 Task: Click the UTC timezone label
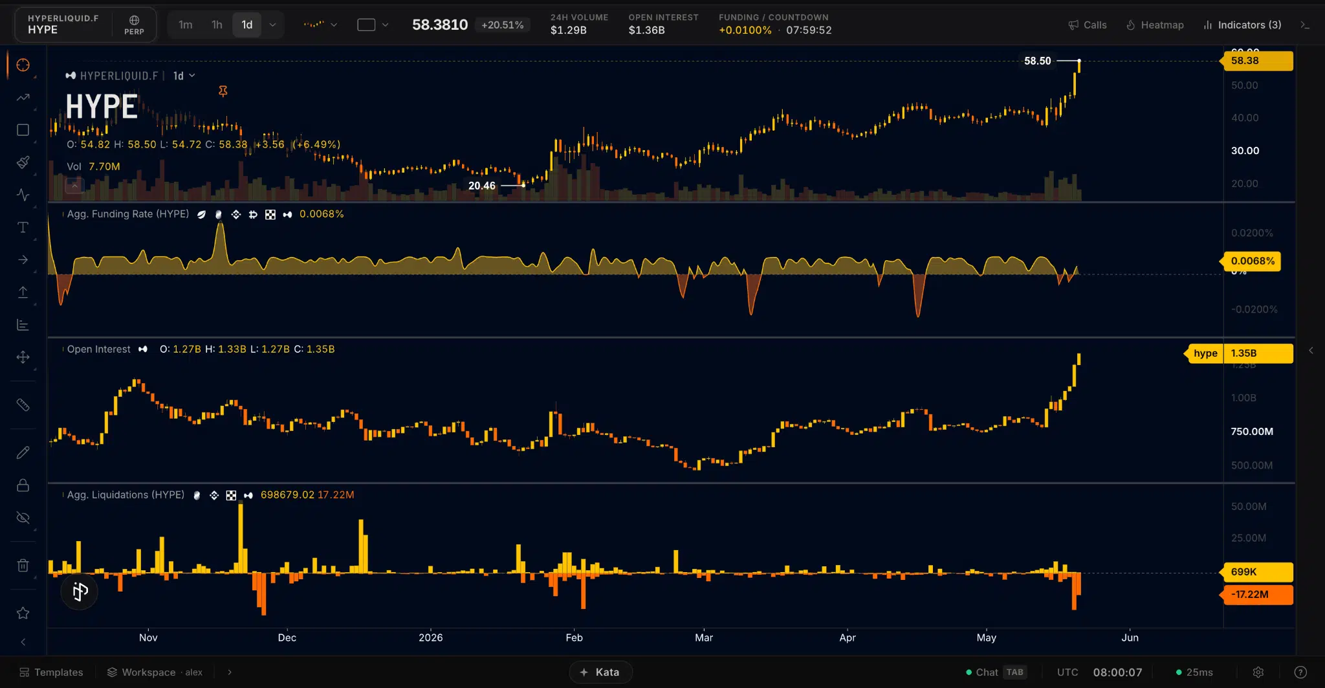point(1068,672)
